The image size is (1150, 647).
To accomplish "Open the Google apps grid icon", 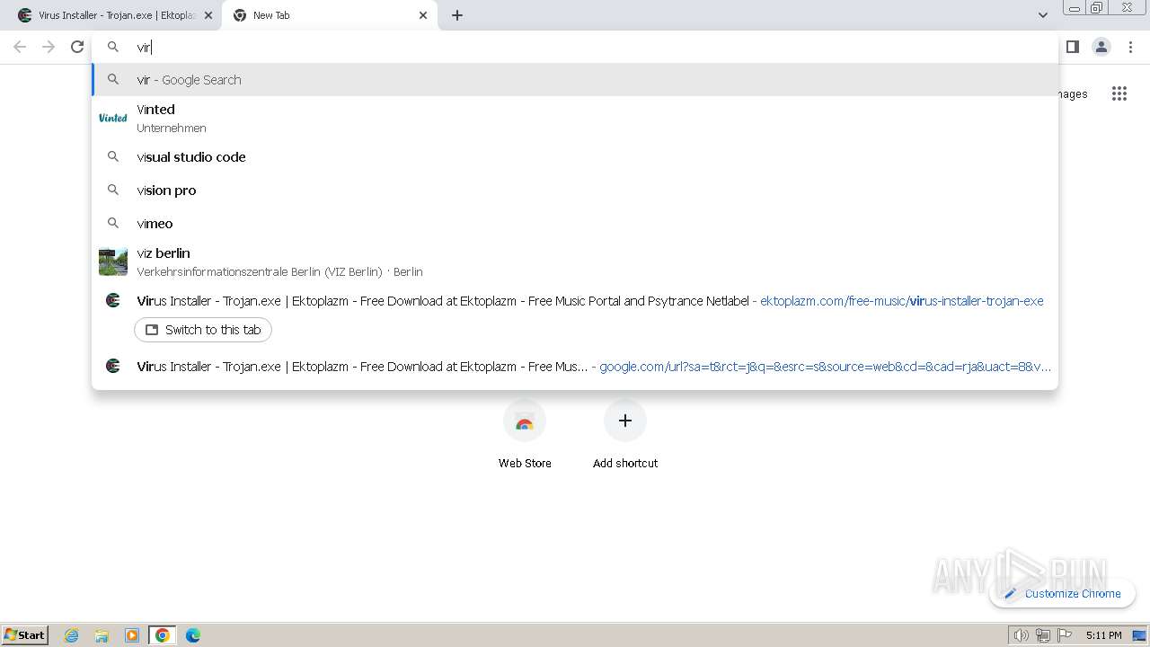I will click(1119, 93).
